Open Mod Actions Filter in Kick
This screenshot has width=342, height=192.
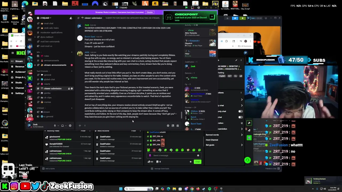click(x=134, y=131)
